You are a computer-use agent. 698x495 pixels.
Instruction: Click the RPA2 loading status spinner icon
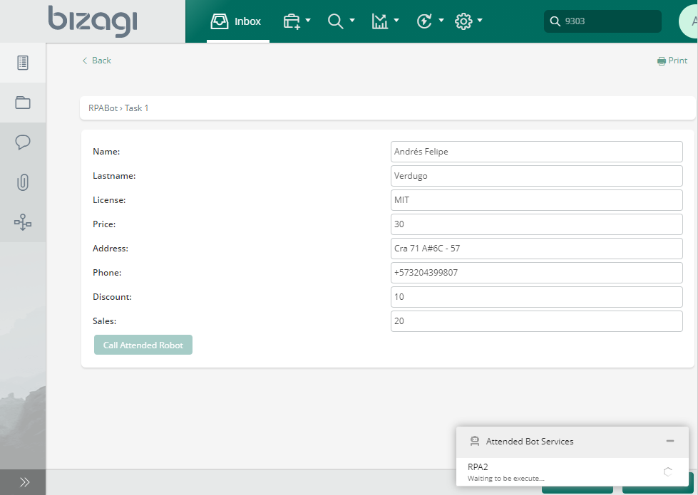click(x=668, y=472)
